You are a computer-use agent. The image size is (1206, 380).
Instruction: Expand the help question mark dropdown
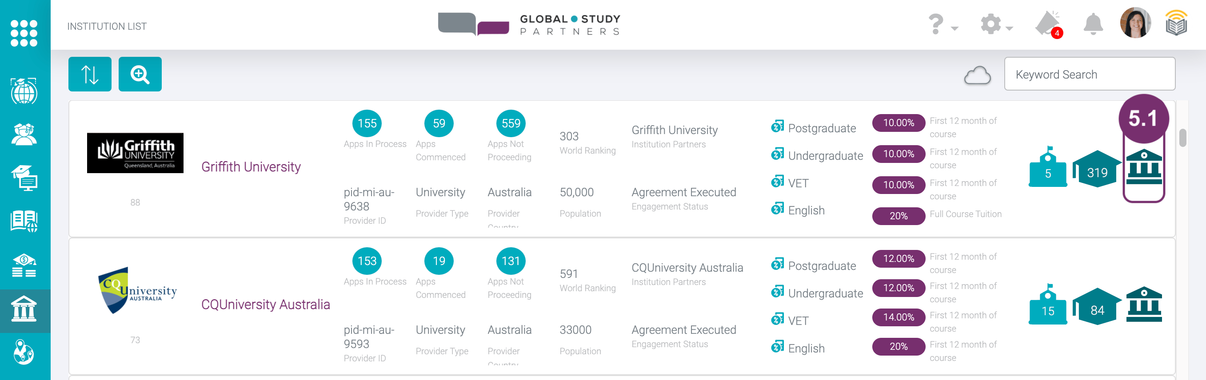pyautogui.click(x=942, y=24)
